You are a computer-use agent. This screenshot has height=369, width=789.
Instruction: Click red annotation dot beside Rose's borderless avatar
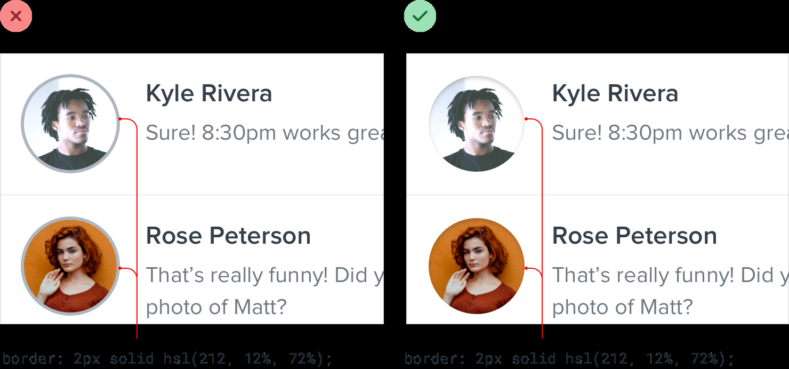pos(526,268)
